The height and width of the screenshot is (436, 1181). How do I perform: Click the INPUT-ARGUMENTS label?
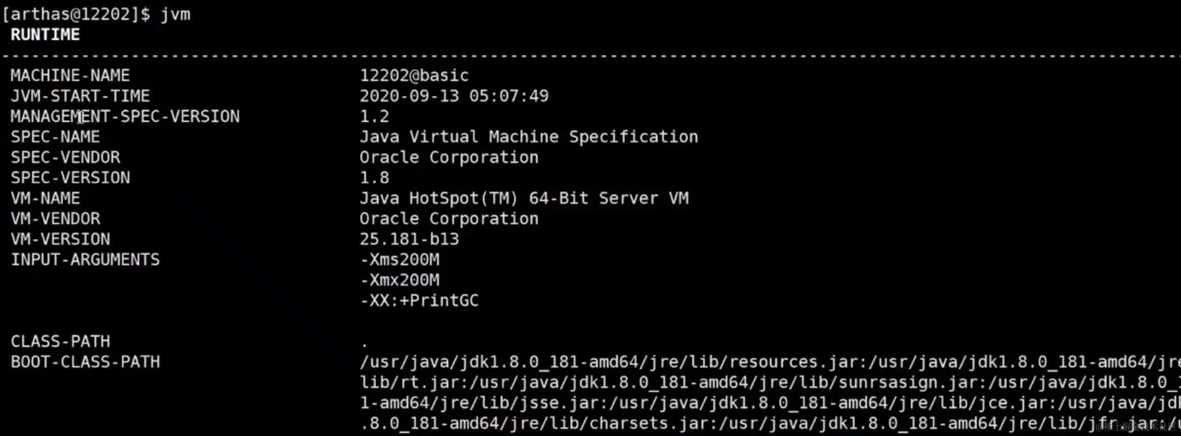[x=86, y=259]
